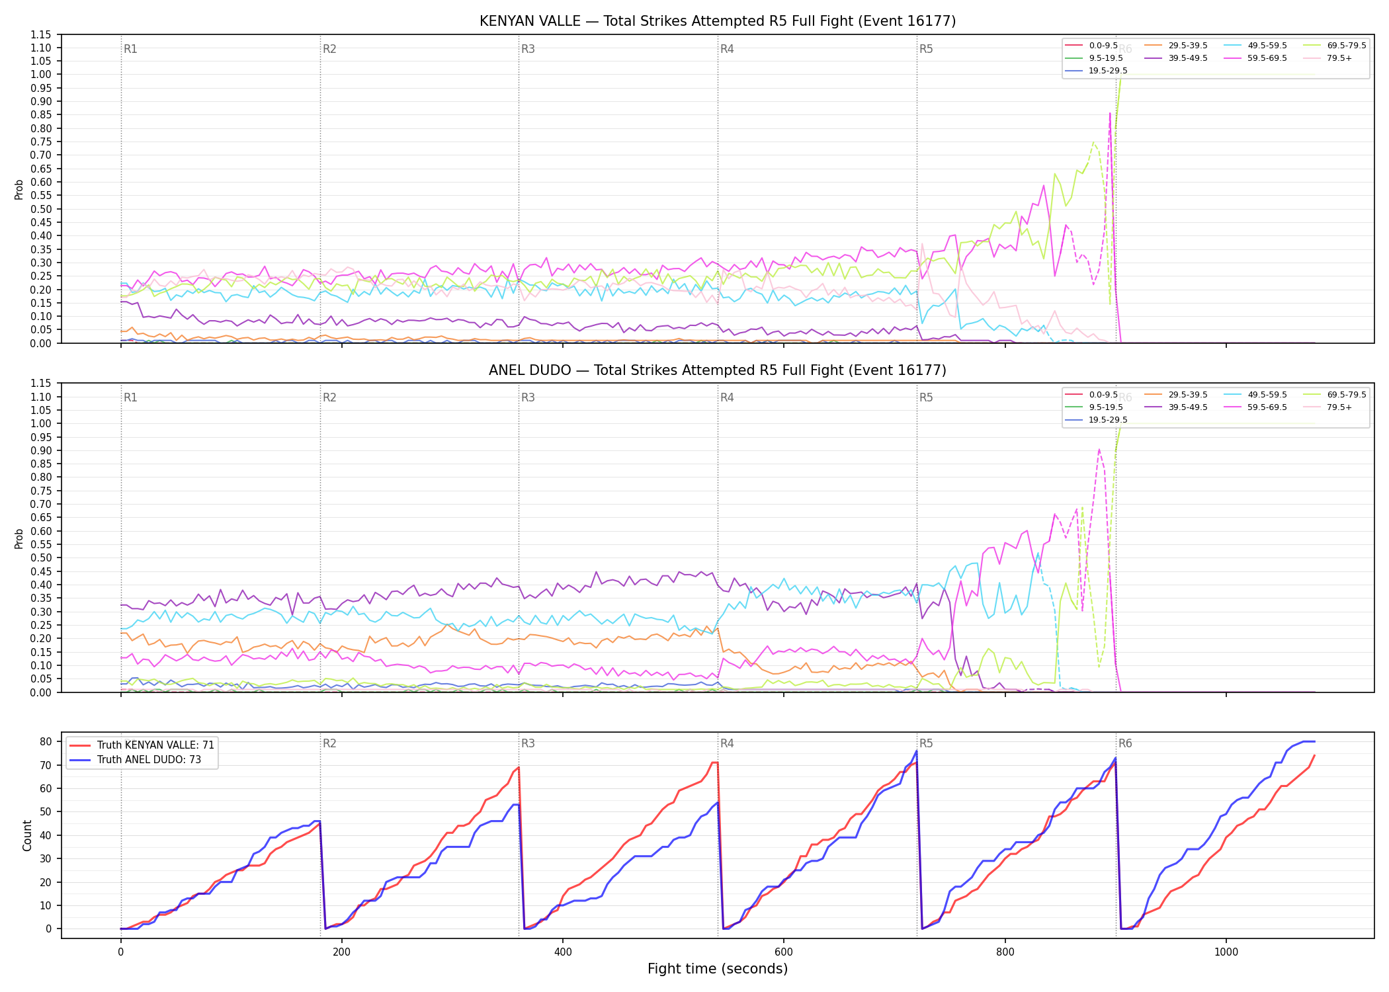Select '9.5-19.5' in KENYAN VALLE legend
Screen dimensions: 1389x992
[x=1106, y=58]
